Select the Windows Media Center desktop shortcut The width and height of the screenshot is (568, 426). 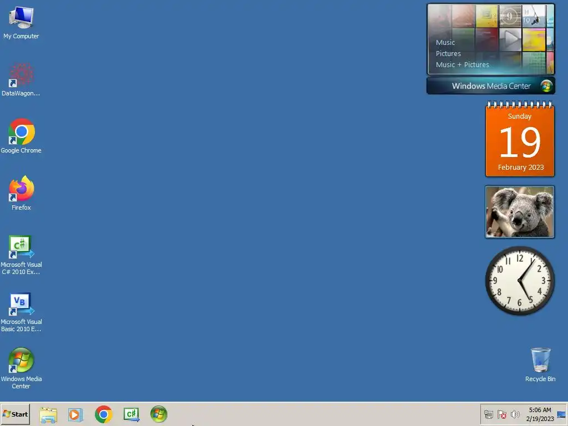21,369
